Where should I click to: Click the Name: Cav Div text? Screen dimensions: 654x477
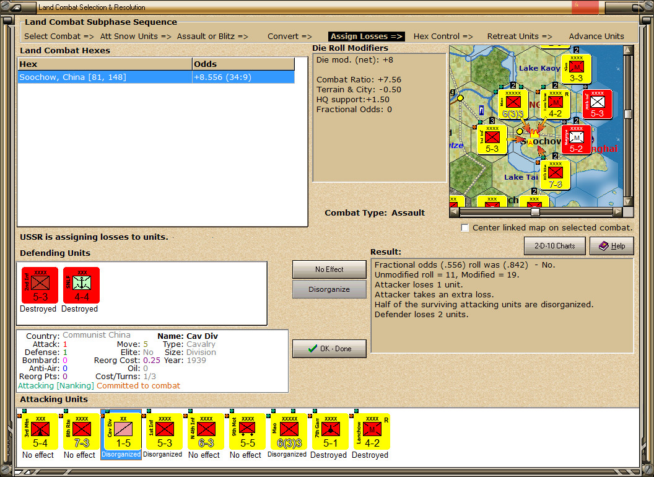coord(188,336)
